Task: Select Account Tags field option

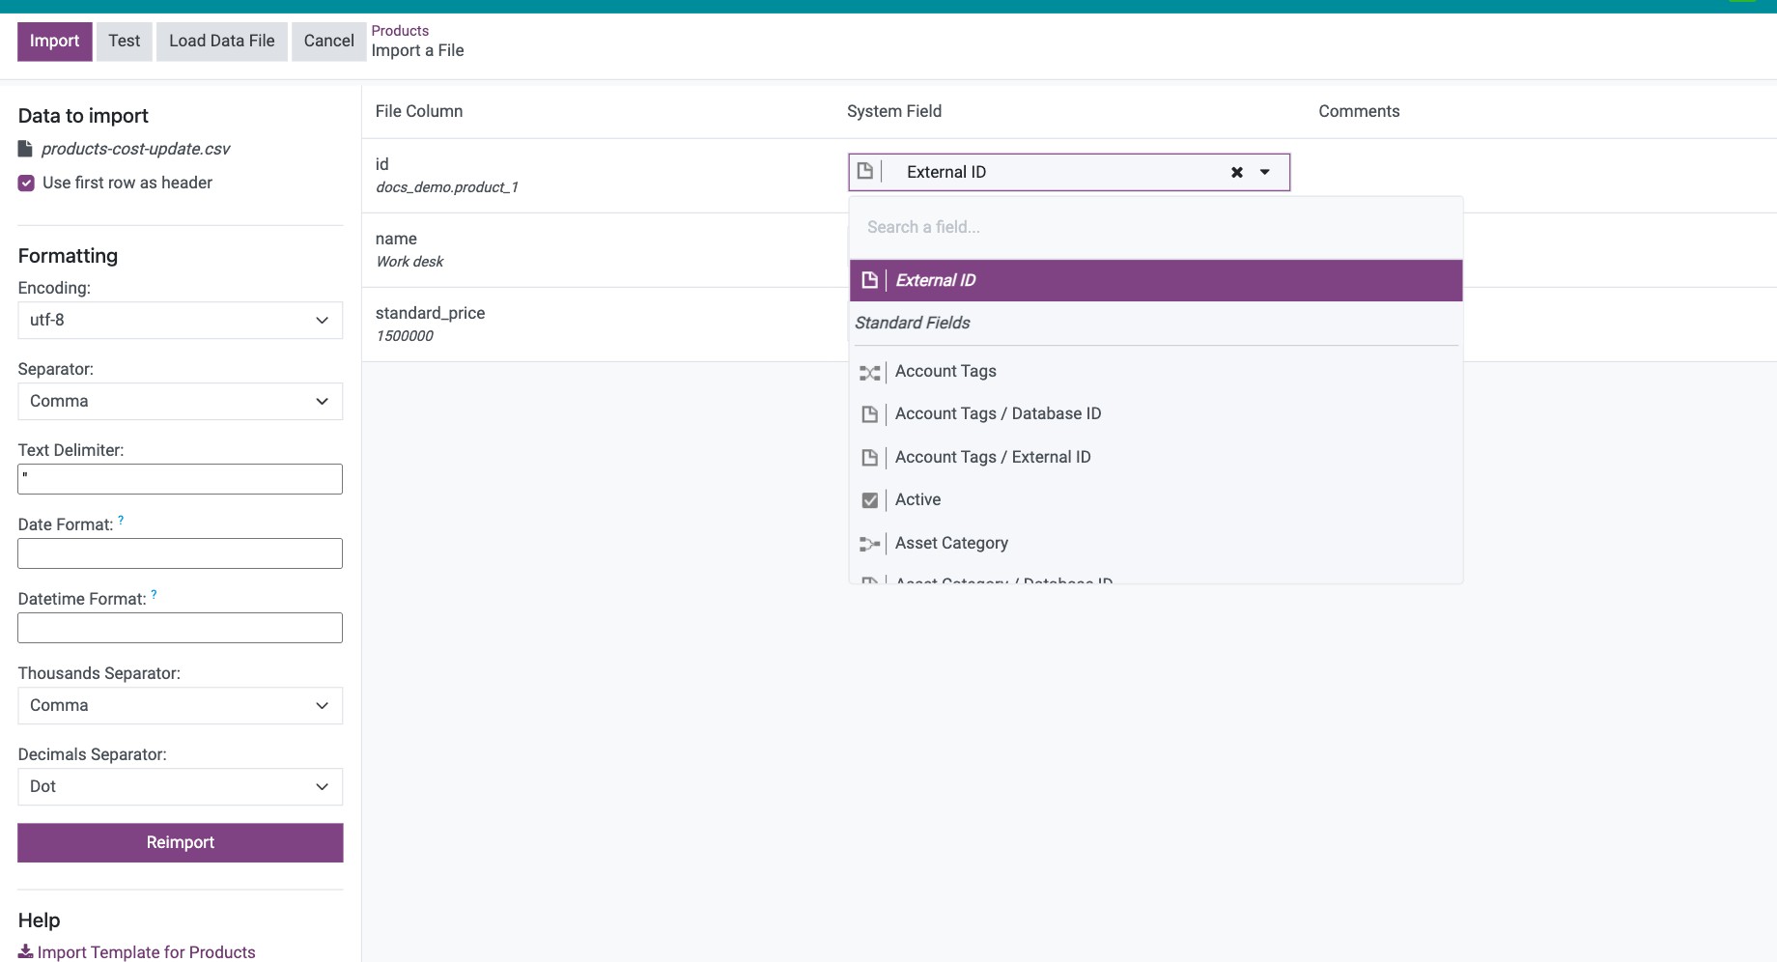Action: [x=1156, y=371]
